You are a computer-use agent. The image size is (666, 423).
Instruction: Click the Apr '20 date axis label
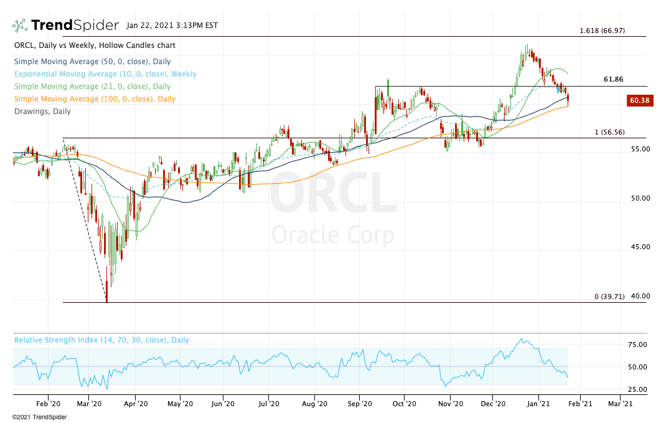click(x=136, y=404)
